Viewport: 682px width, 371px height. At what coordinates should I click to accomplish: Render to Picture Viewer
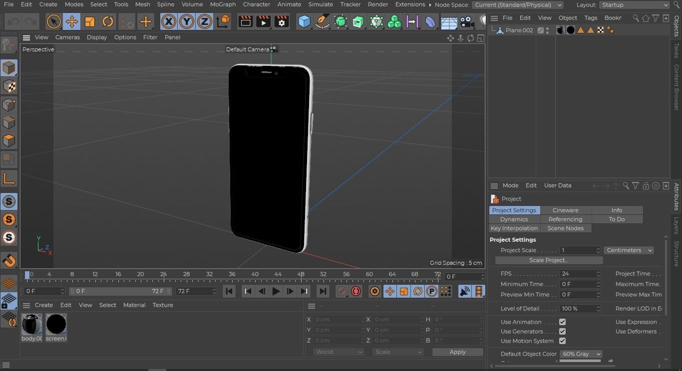click(263, 22)
